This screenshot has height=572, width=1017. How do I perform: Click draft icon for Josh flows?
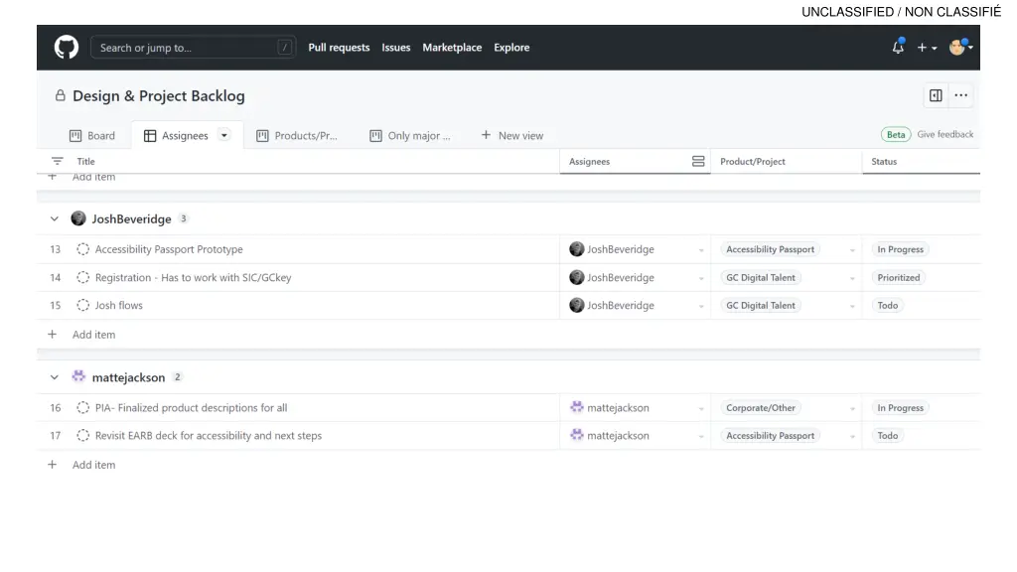[x=83, y=306]
